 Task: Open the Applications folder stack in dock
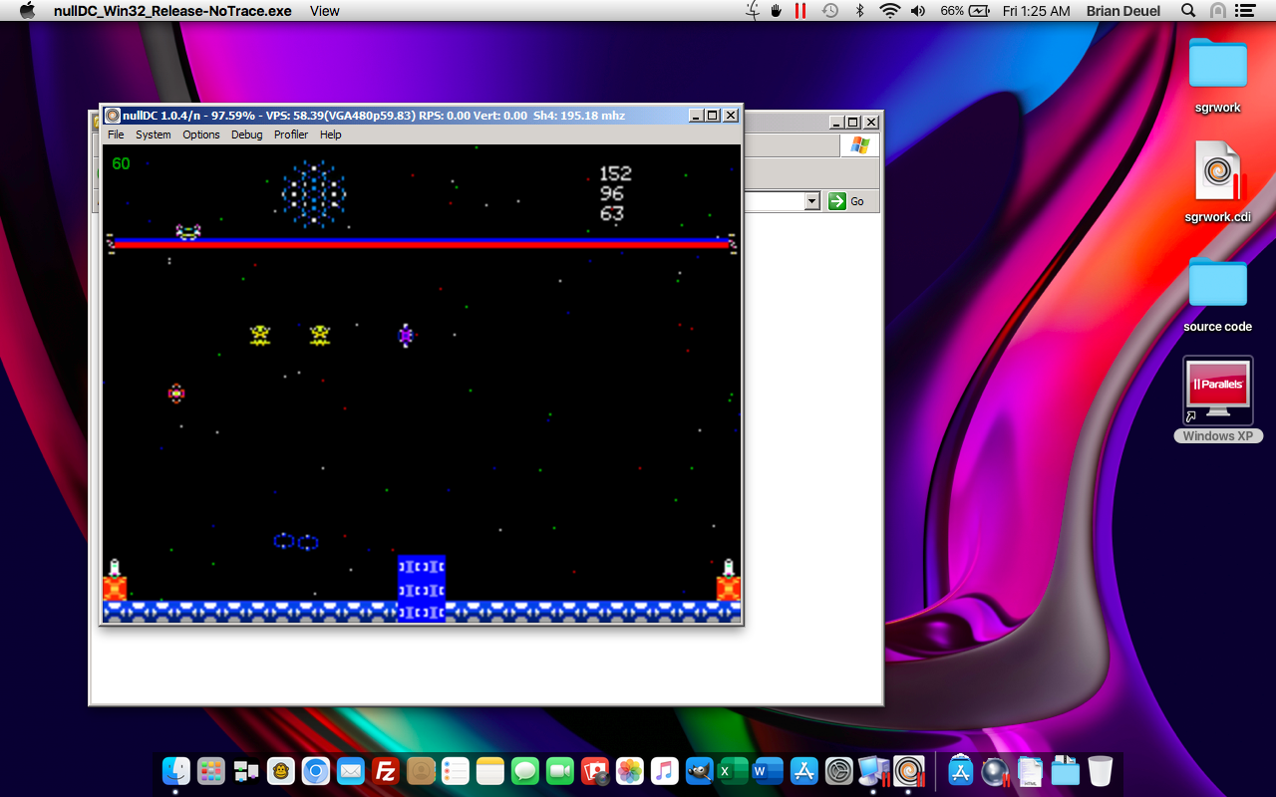click(960, 771)
